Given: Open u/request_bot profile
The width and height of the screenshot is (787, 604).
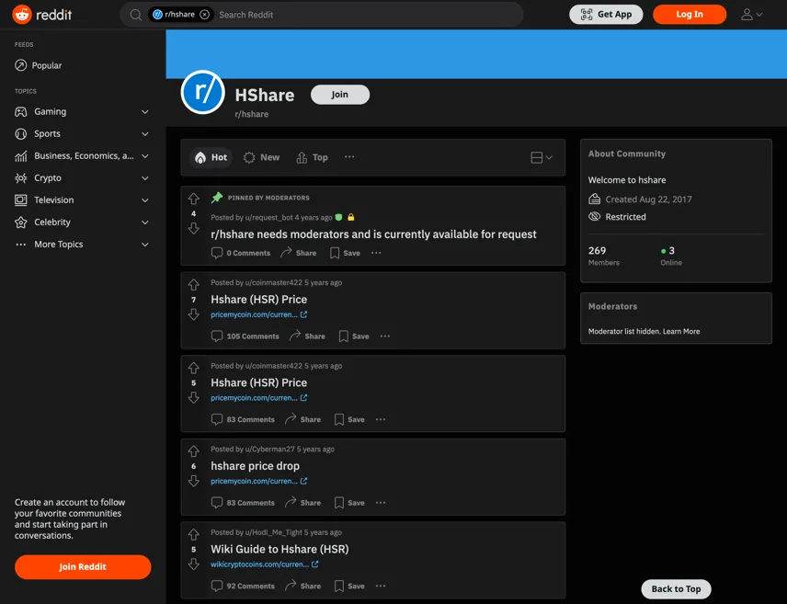Looking at the screenshot, I should coord(269,217).
